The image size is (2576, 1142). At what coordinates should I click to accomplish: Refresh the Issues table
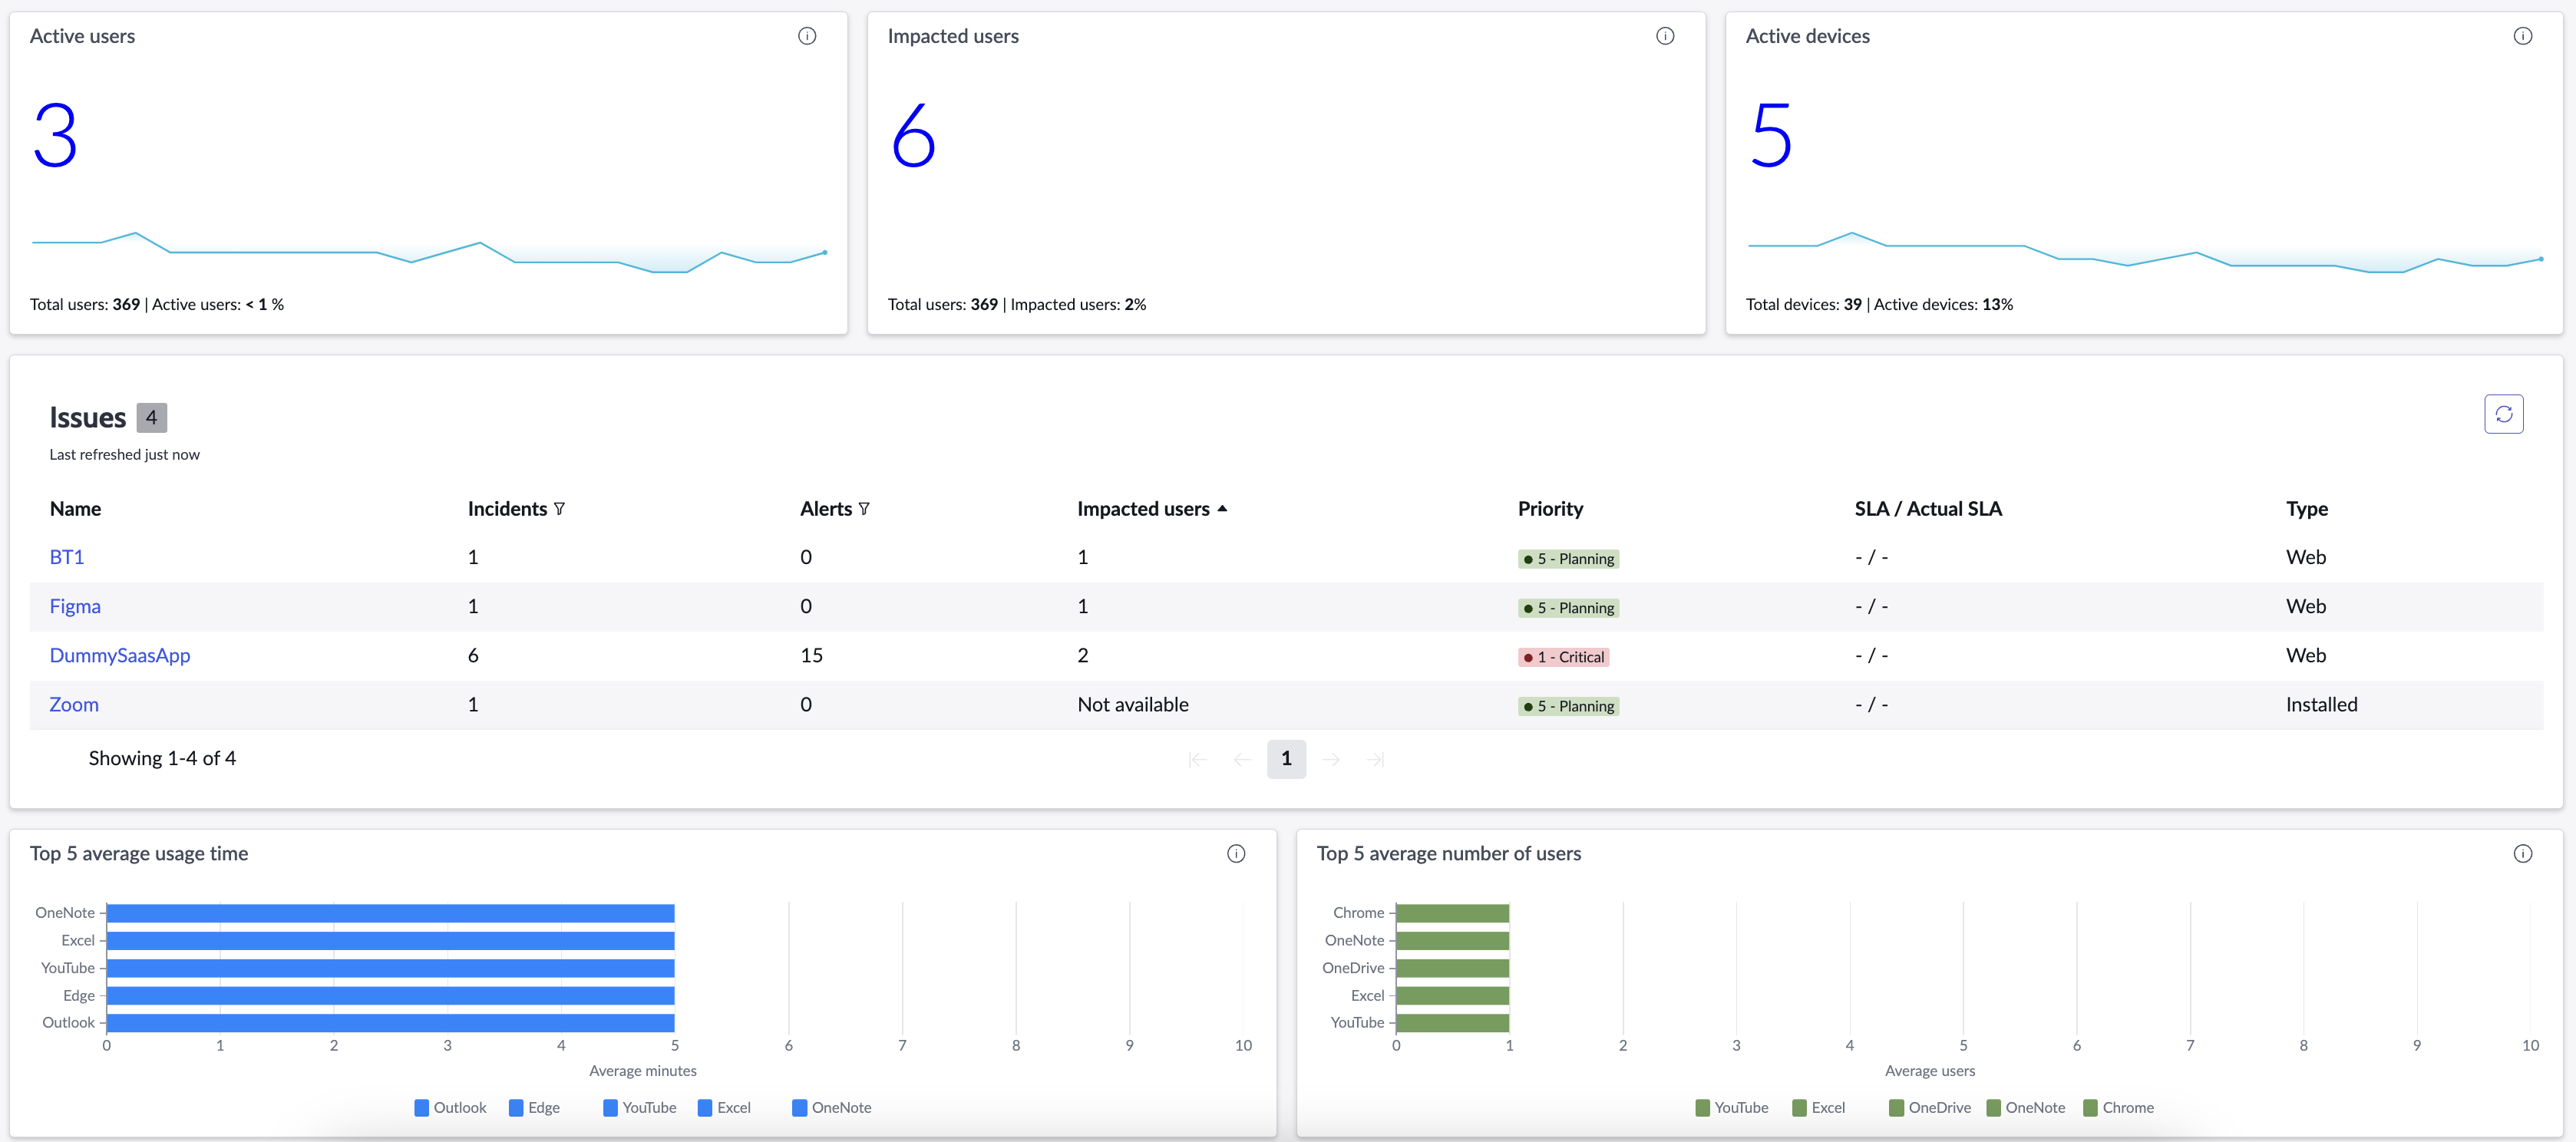coord(2504,414)
